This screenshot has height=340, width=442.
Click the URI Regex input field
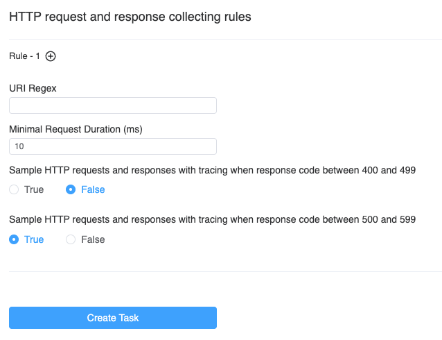(x=112, y=105)
